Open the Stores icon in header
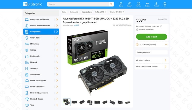 [x=121, y=4]
